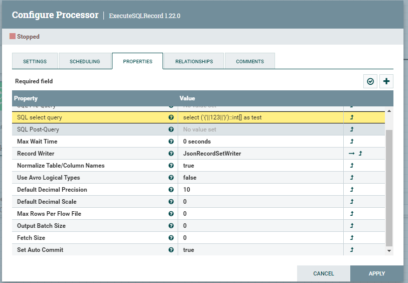Click the verify properties checkmark icon

[370, 81]
